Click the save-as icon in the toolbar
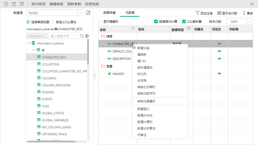 click(22, 4)
